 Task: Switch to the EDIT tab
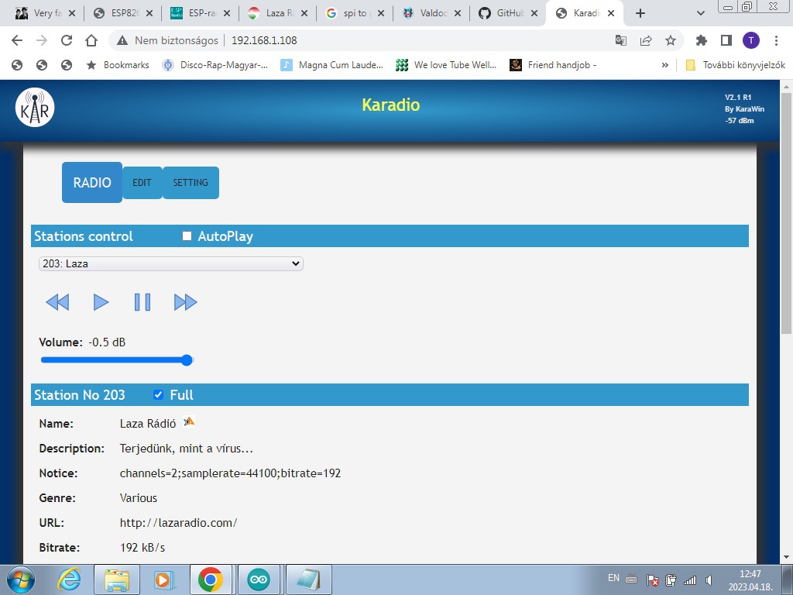[142, 183]
